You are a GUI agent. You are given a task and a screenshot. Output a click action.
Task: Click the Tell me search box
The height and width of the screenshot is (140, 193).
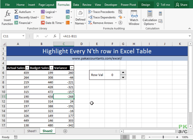[x=163, y=5]
